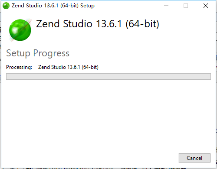Viewport: 217px width, 169px height.
Task: Click the small Zend icon in title bar
Action: pyautogui.click(x=6, y=6)
